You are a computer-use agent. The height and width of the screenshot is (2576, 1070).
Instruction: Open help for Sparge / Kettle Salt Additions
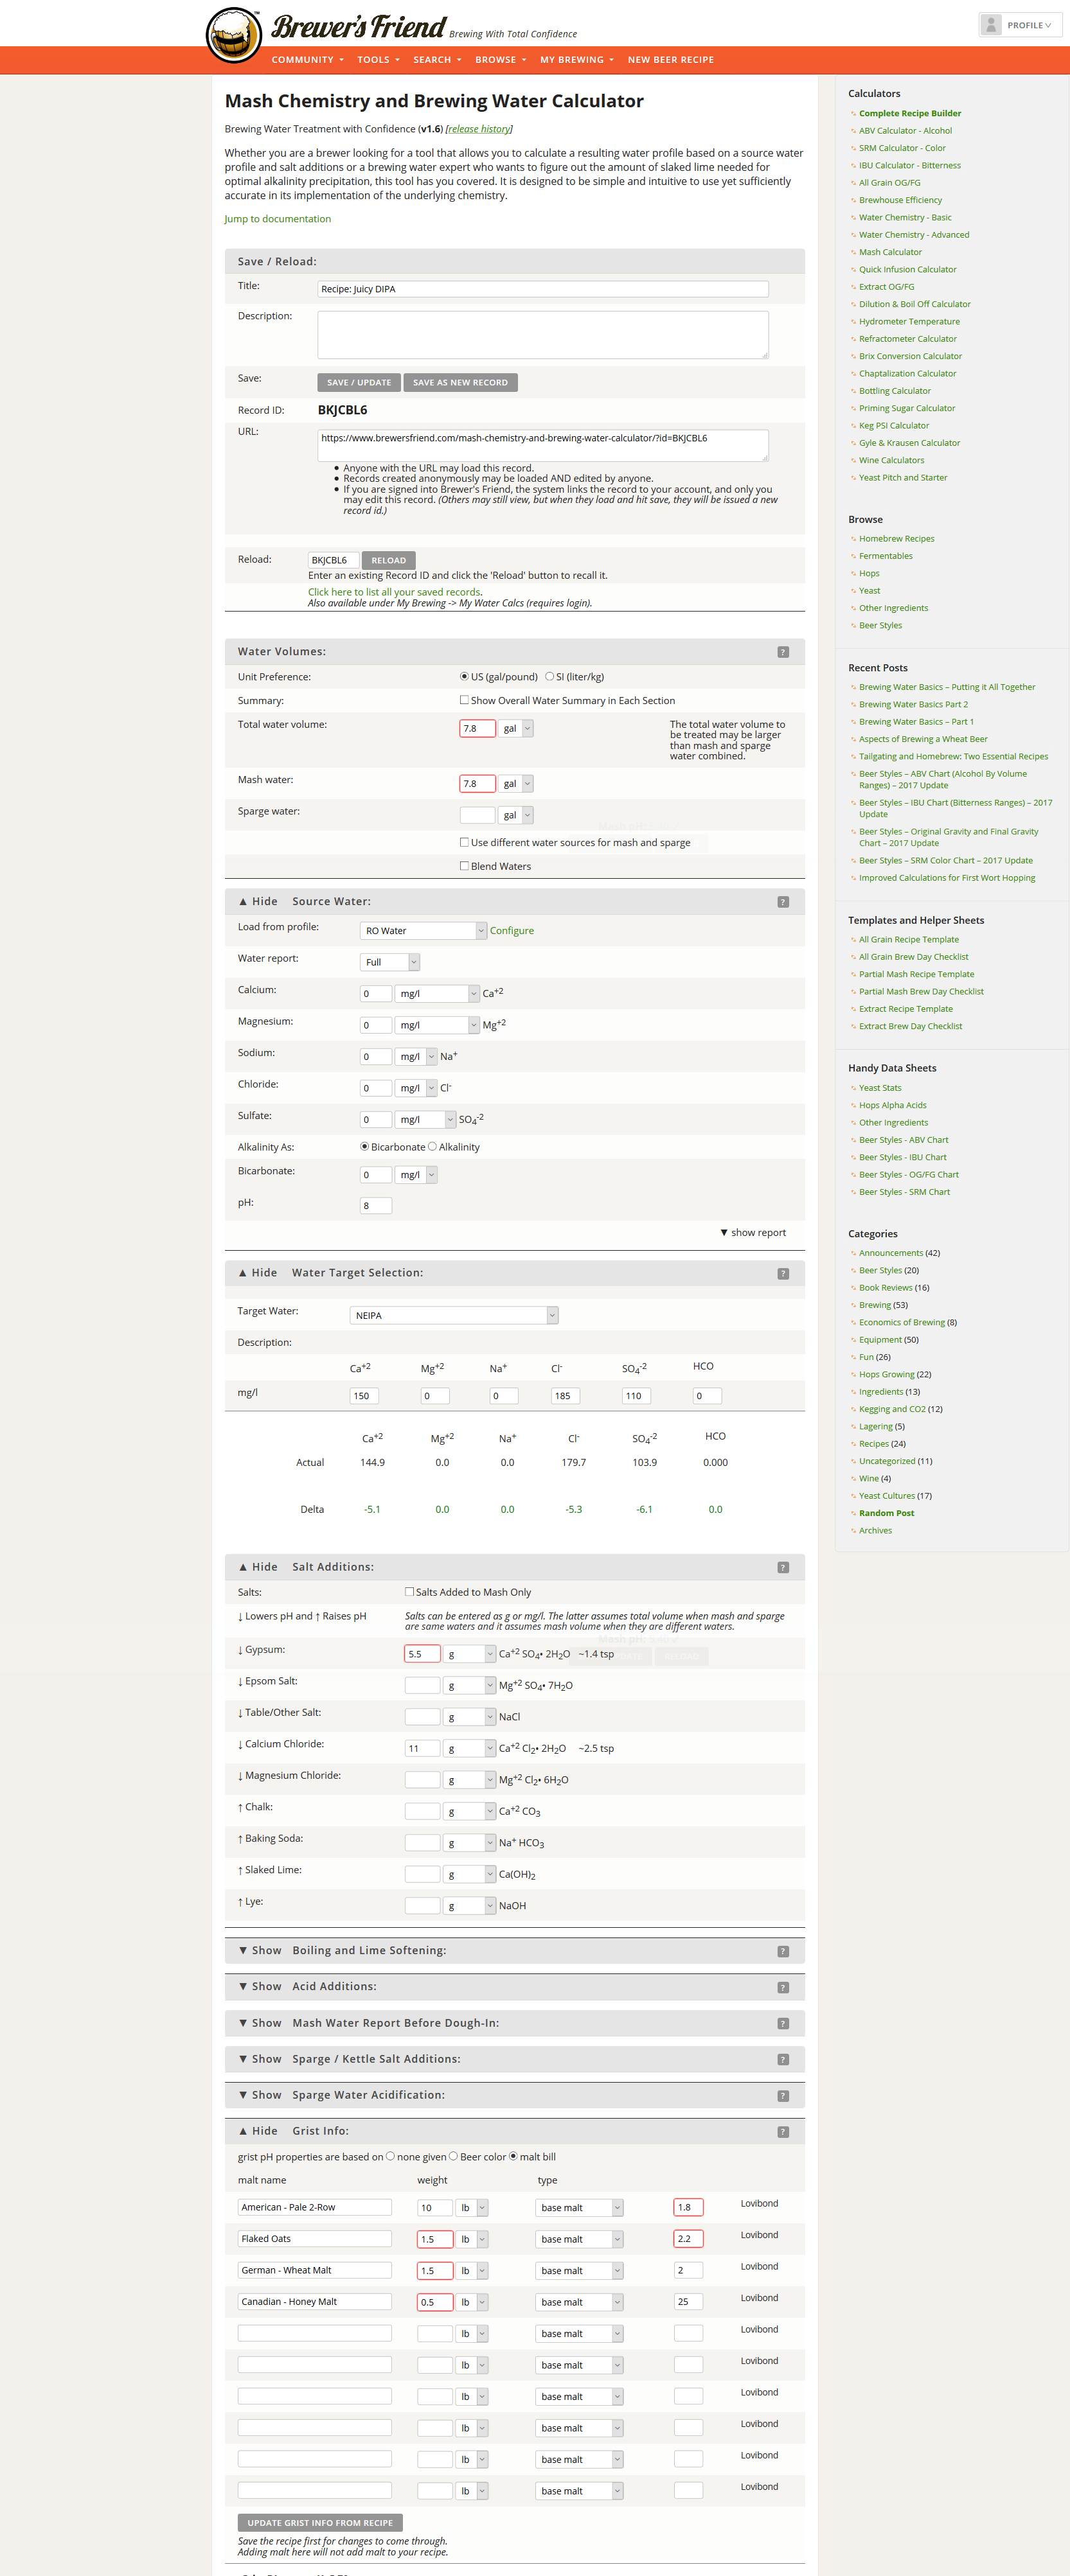coord(783,2059)
